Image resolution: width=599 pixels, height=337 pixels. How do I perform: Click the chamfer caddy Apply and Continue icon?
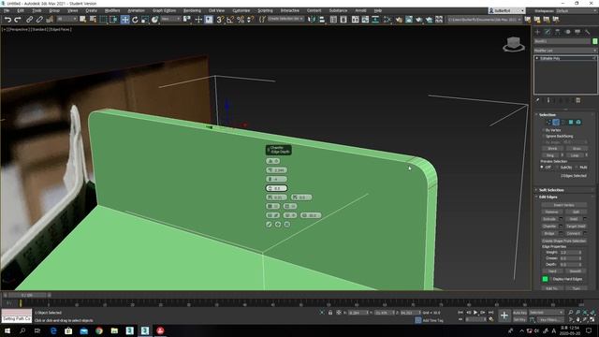click(x=278, y=225)
